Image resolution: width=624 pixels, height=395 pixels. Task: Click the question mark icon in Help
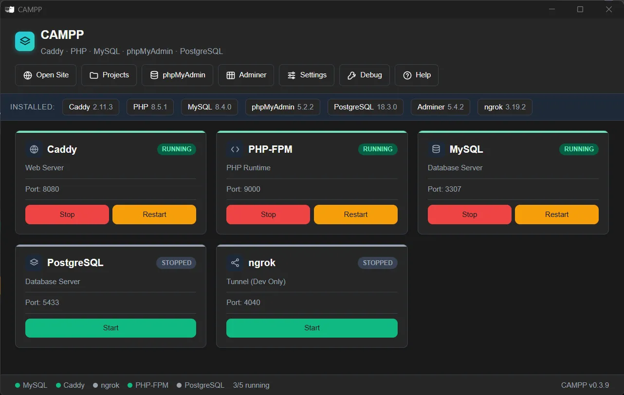[x=407, y=75]
